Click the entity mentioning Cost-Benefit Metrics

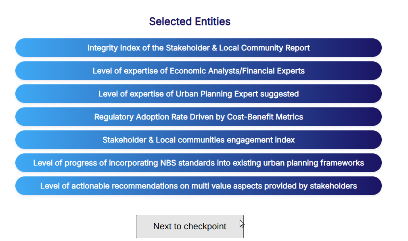(x=199, y=117)
